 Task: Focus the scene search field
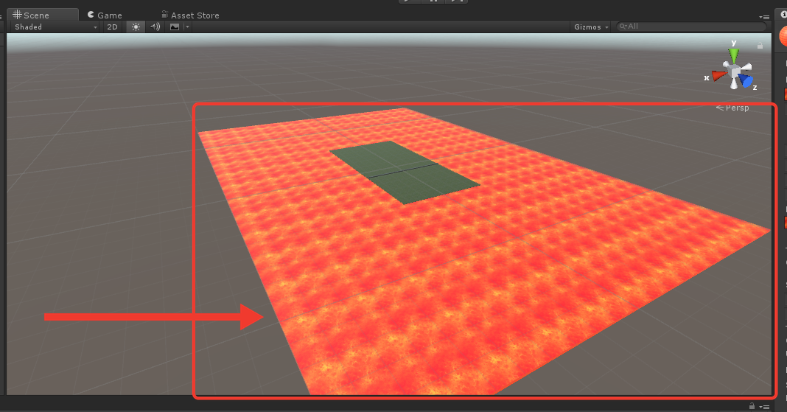pyautogui.click(x=692, y=27)
